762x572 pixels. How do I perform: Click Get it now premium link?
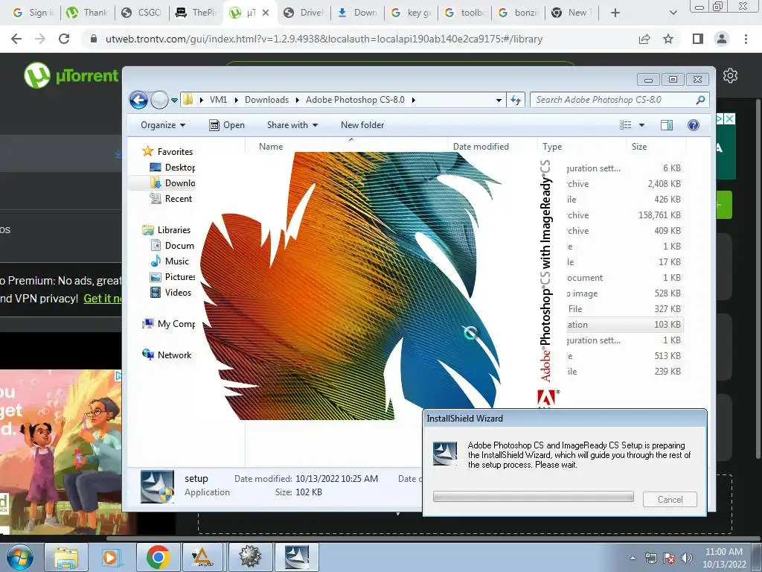102,298
